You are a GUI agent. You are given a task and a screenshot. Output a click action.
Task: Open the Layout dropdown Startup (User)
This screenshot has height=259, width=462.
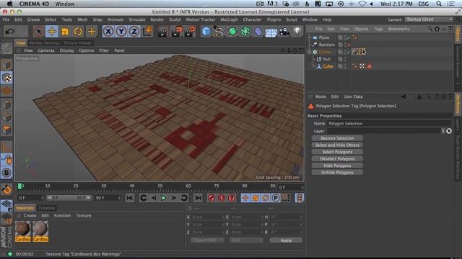tap(429, 19)
